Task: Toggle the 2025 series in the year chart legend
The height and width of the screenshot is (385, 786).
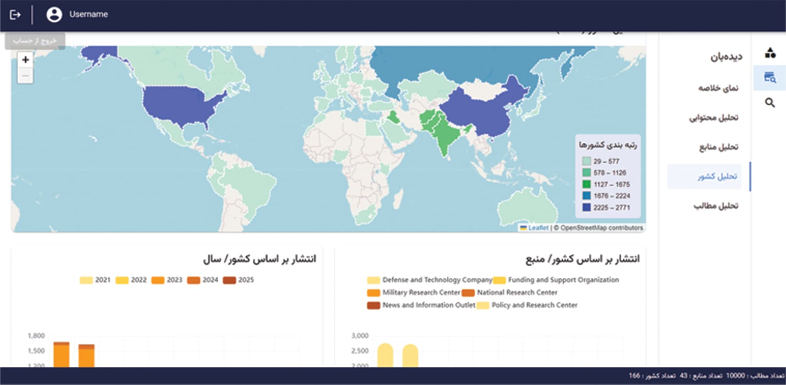Action: pos(238,280)
